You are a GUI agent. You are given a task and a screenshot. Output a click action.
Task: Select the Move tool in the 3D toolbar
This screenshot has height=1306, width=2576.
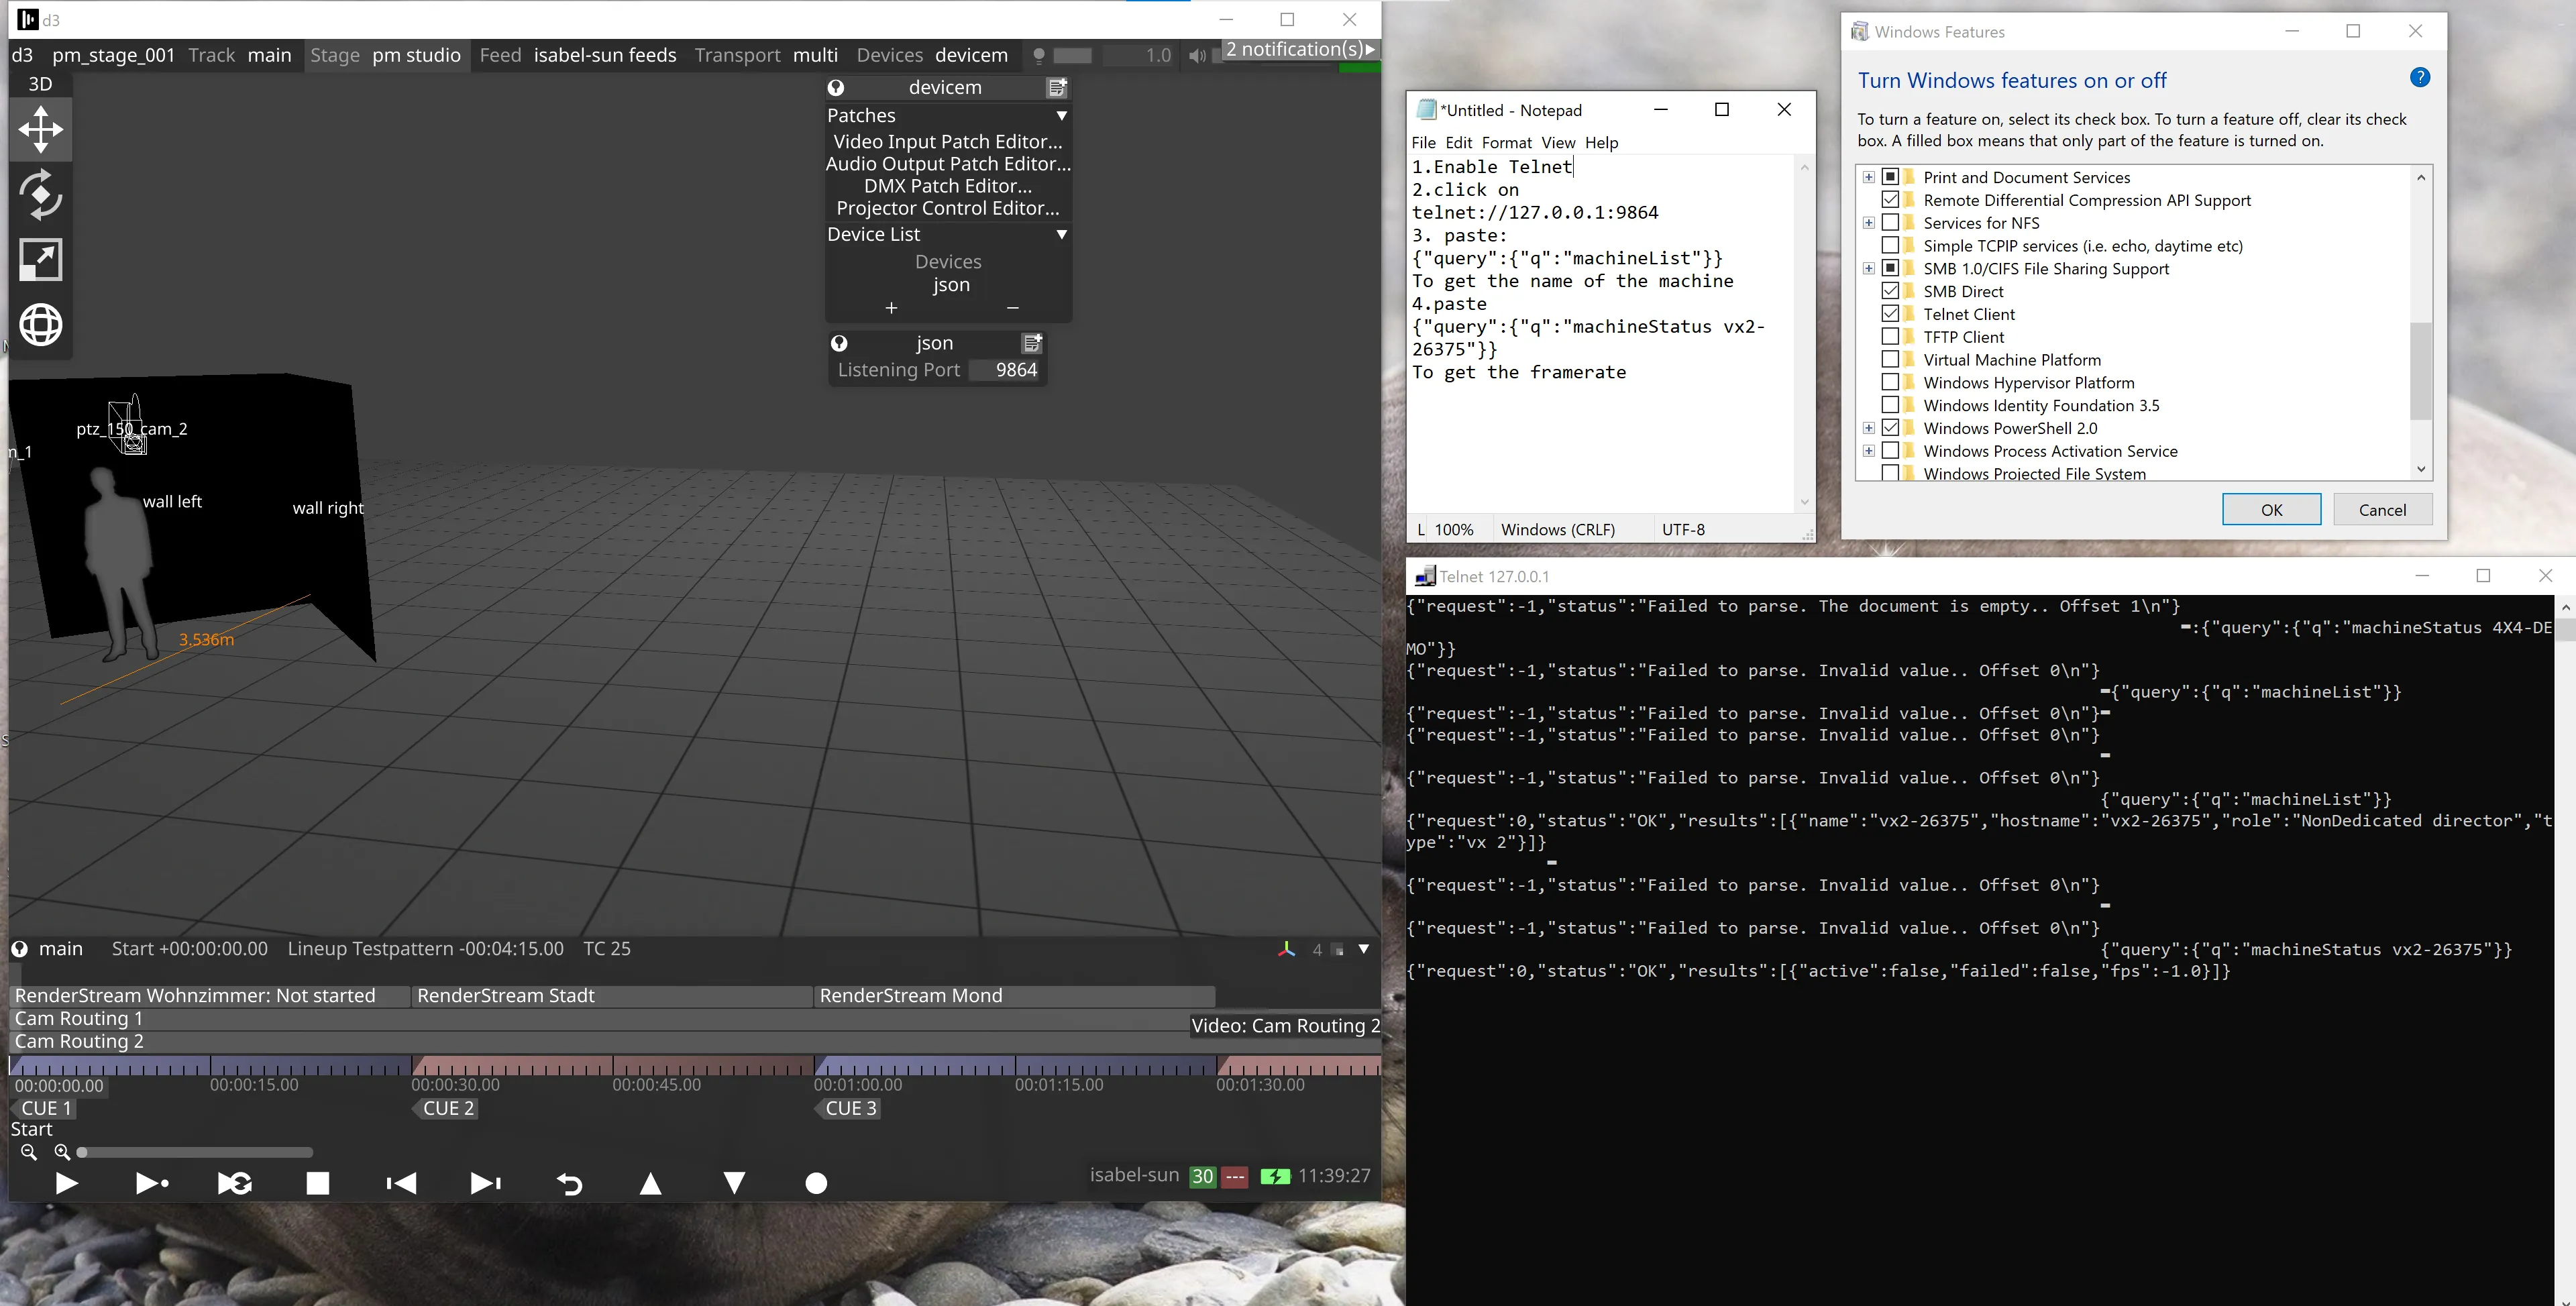click(x=40, y=129)
